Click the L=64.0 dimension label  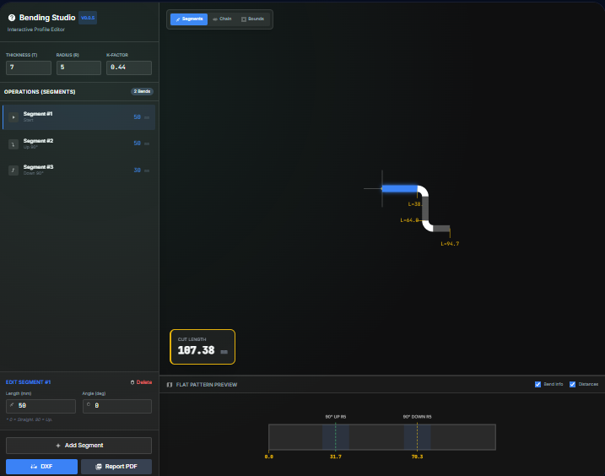tap(409, 220)
